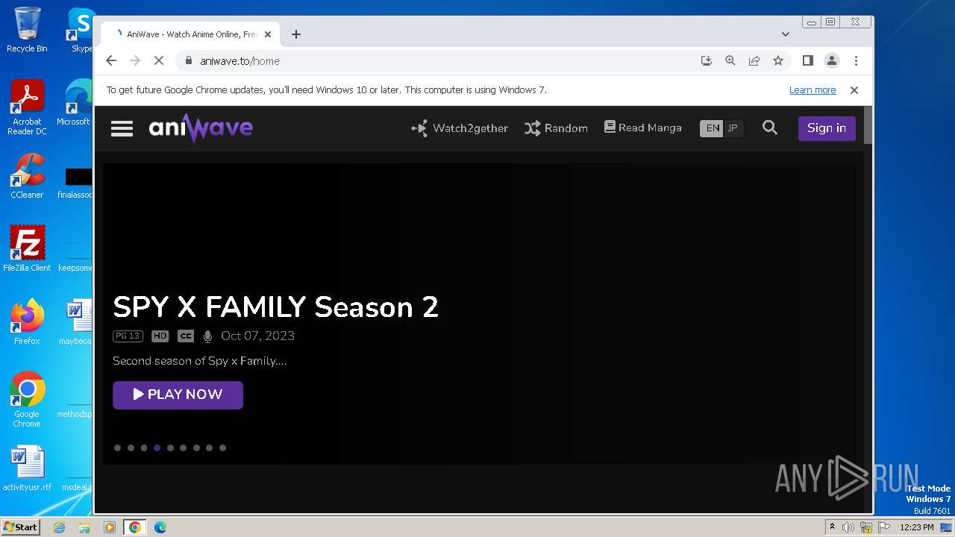The width and height of the screenshot is (955, 537).
Task: Select the last carousel dot
Action: 222,447
